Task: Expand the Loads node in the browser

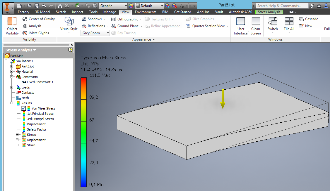Action: point(12,87)
